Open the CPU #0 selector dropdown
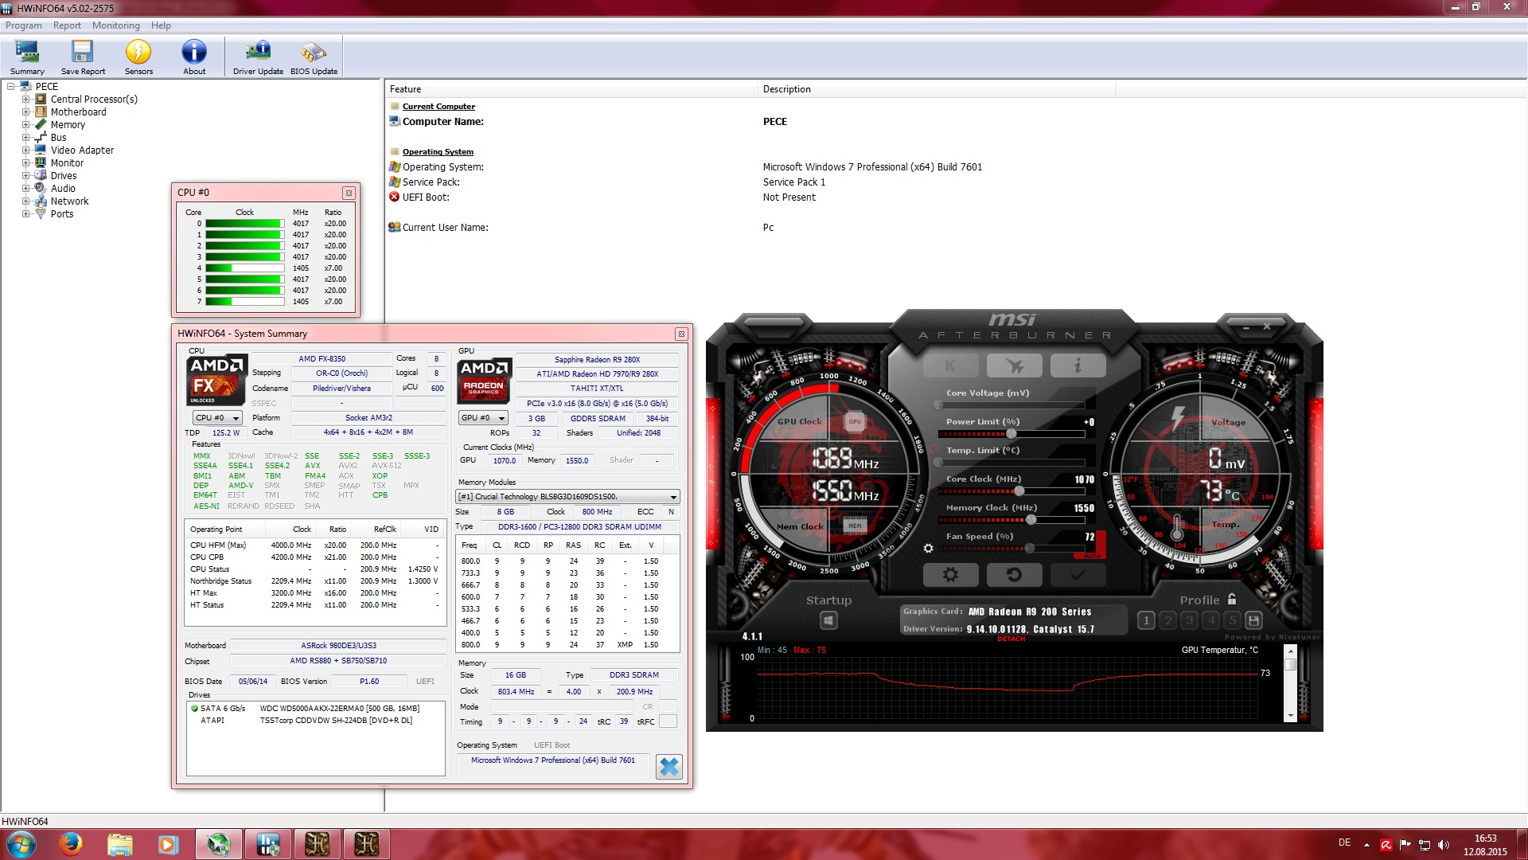 click(x=216, y=418)
